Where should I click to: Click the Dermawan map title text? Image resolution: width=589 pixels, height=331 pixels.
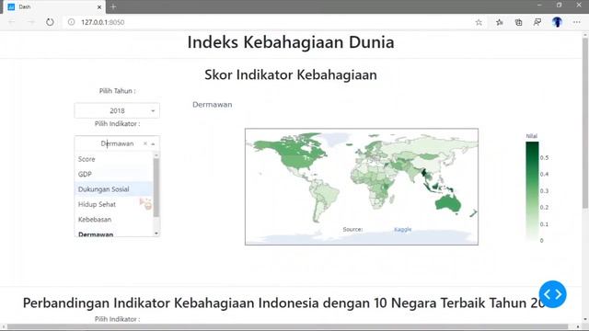(x=213, y=105)
